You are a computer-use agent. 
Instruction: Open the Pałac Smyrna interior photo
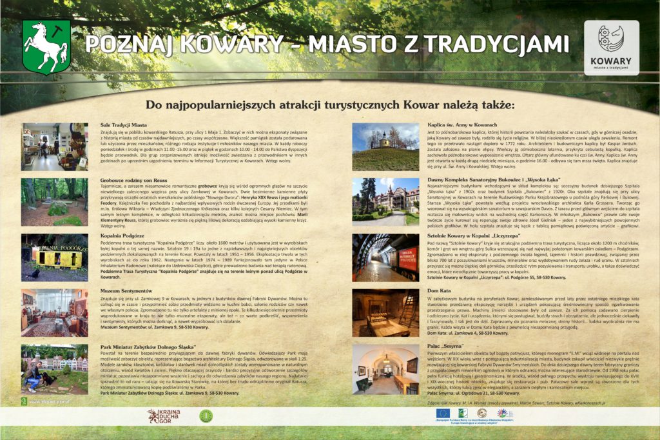(385, 369)
